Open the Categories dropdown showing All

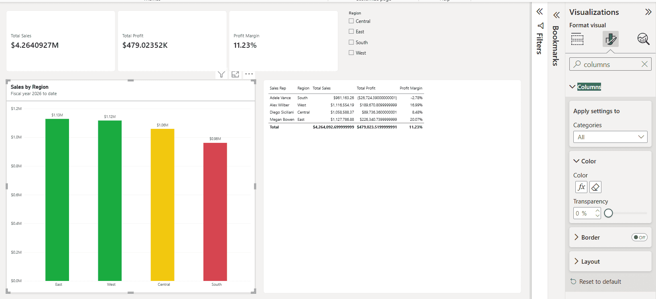(610, 137)
